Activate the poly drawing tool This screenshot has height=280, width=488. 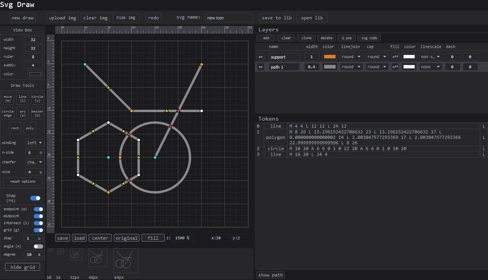30,128
